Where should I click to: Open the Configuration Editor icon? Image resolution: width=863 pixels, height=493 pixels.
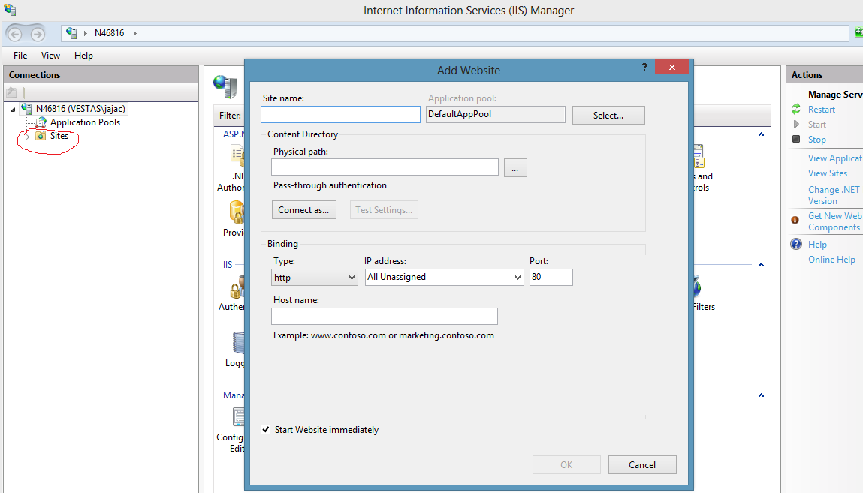coord(237,417)
